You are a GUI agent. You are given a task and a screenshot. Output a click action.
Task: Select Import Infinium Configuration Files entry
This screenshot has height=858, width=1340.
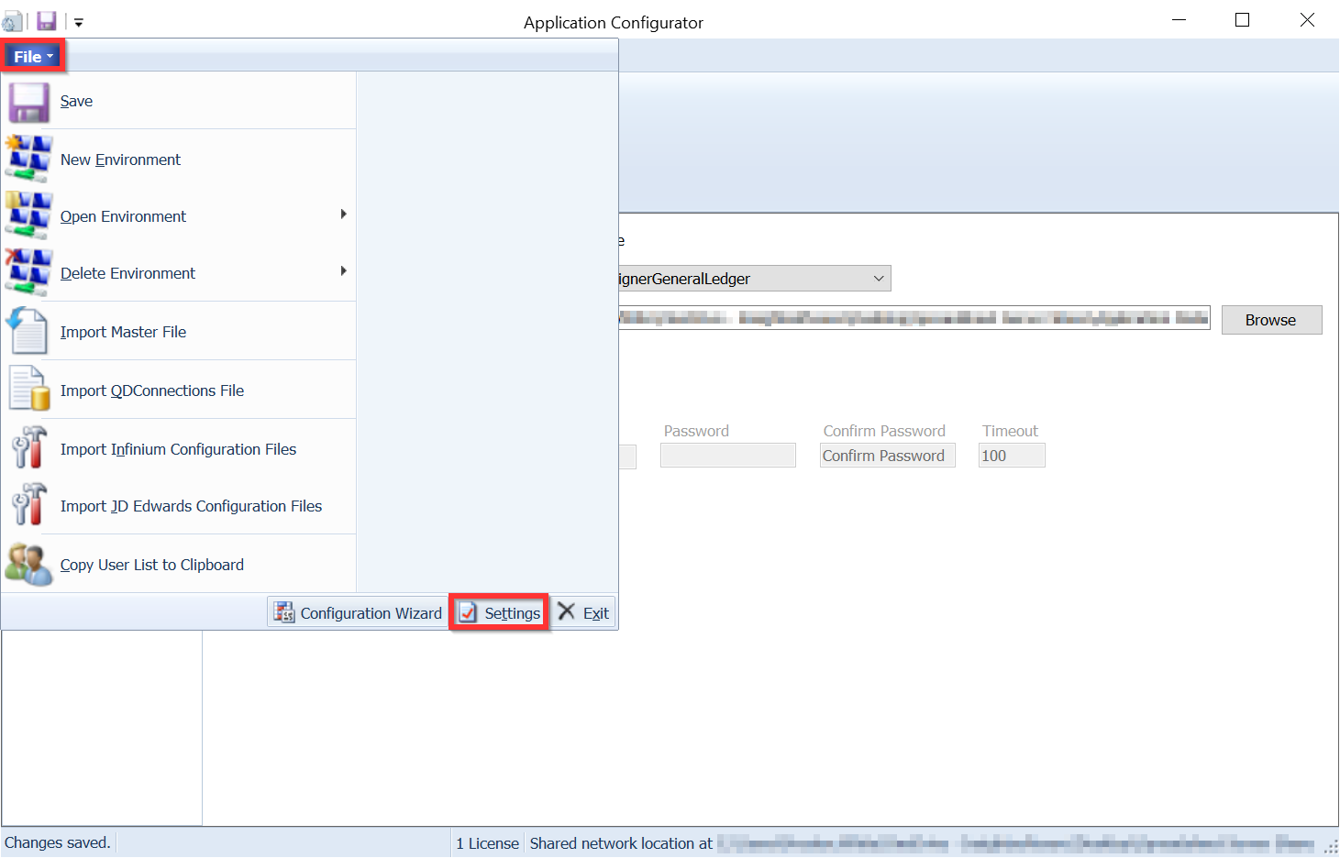179,449
